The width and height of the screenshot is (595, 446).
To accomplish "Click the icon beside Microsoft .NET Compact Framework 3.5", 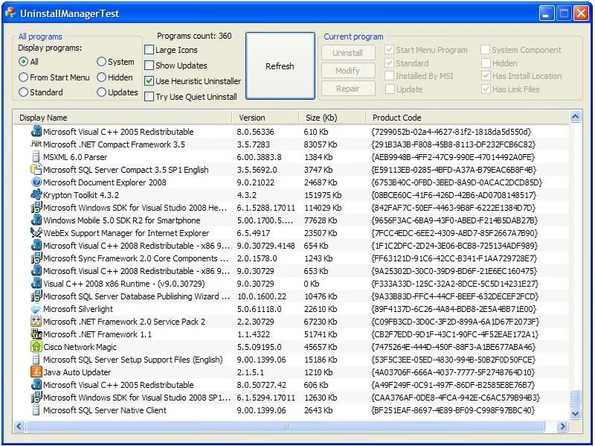I will click(36, 144).
